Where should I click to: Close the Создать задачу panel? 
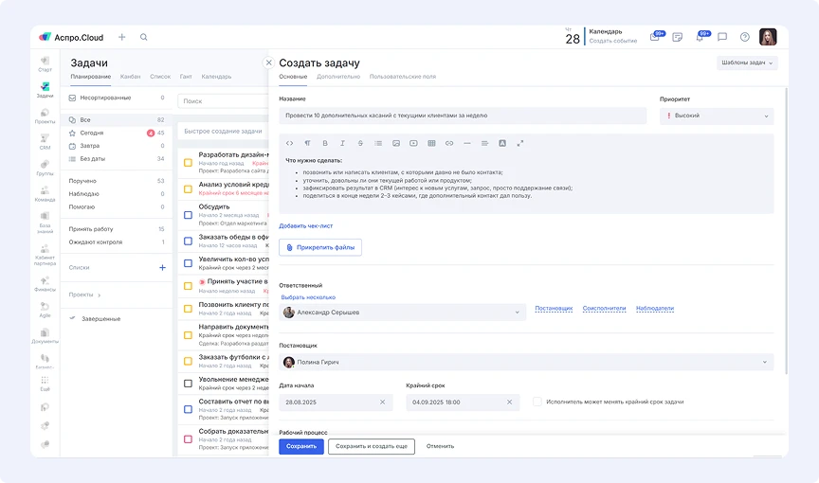(x=268, y=63)
